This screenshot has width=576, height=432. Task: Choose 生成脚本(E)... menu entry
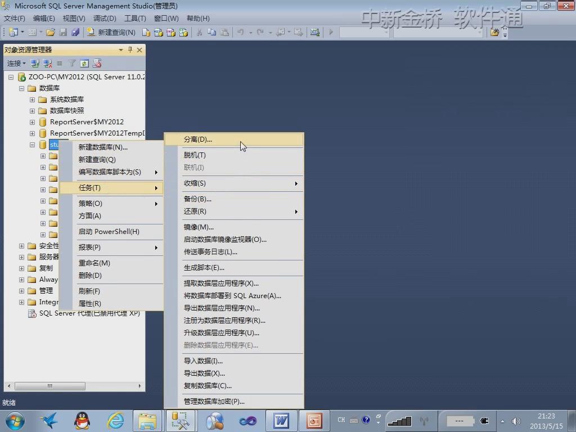[234, 268]
